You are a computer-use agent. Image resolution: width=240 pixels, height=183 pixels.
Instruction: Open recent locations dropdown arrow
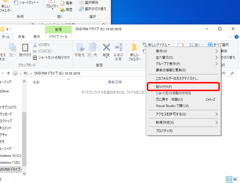click(3, 74)
